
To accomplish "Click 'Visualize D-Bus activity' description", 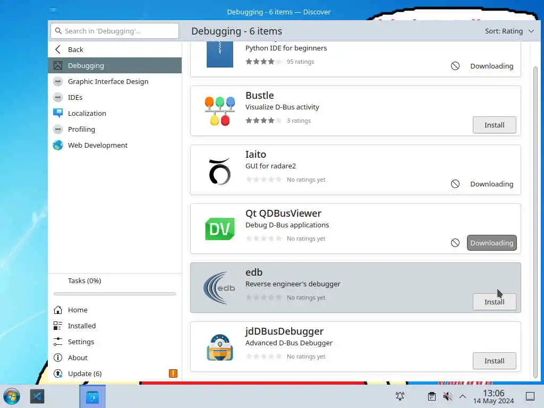I will click(282, 107).
